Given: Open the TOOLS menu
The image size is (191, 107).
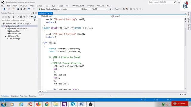Looking at the screenshot, I should [x=60, y=6].
